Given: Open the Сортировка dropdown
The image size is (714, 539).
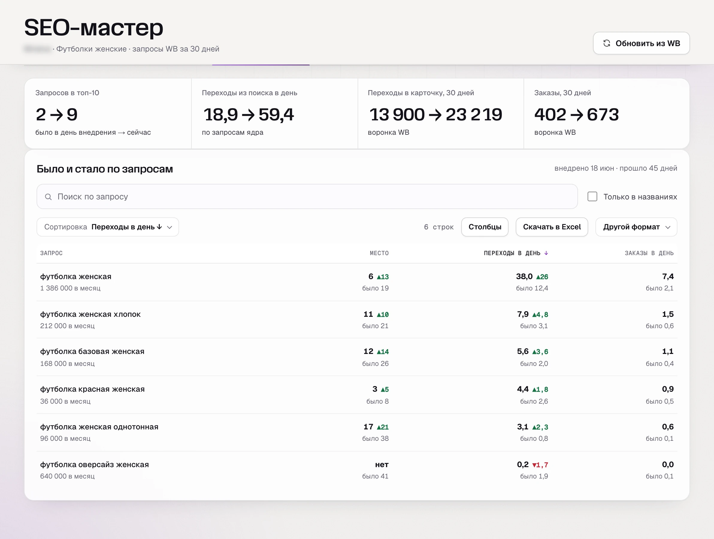Looking at the screenshot, I should (x=108, y=227).
